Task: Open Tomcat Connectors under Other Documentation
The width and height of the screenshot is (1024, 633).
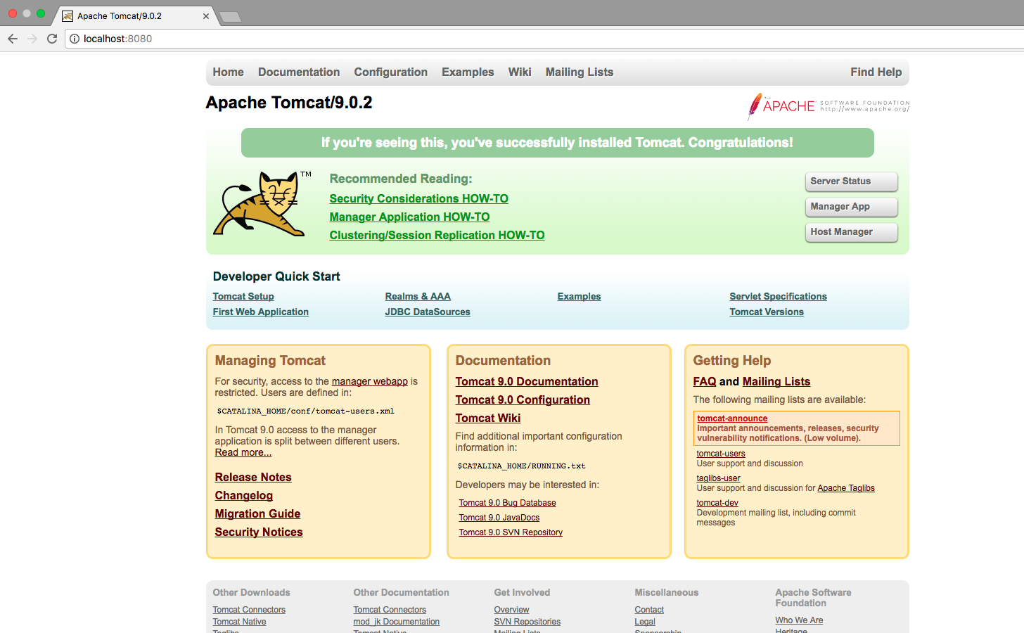Action: coord(390,610)
